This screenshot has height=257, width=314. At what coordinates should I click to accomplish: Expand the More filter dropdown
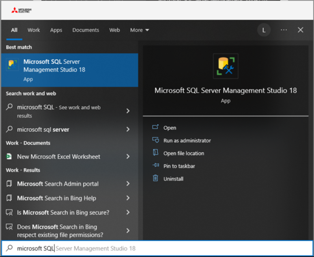(140, 30)
